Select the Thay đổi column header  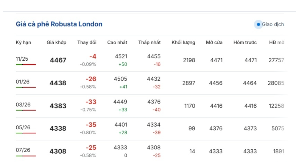pyautogui.click(x=87, y=43)
